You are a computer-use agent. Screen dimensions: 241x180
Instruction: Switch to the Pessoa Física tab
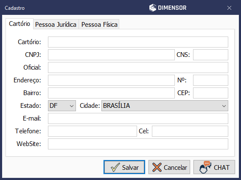click(x=99, y=24)
